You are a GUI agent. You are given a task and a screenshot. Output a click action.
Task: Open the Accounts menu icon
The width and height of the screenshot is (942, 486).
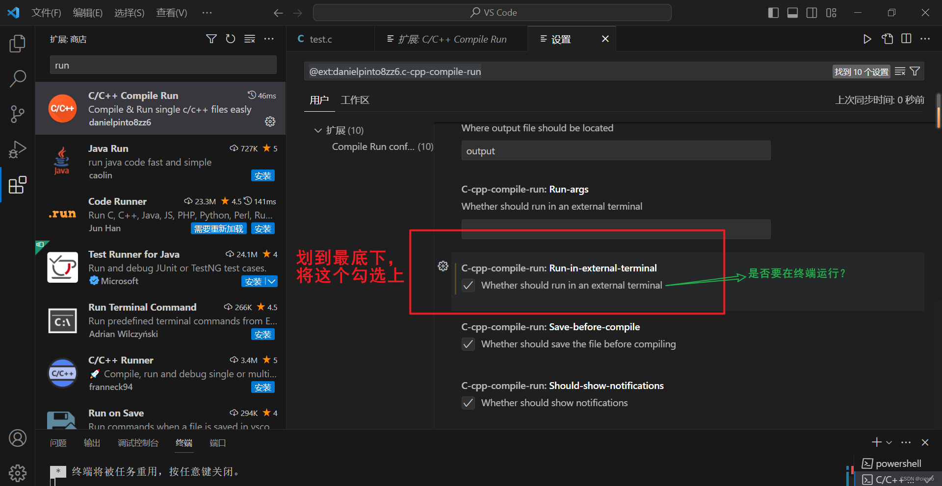(x=18, y=438)
